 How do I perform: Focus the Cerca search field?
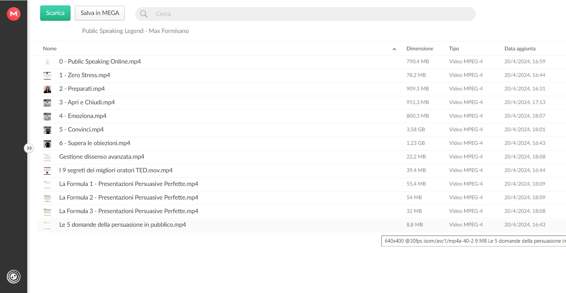point(305,14)
